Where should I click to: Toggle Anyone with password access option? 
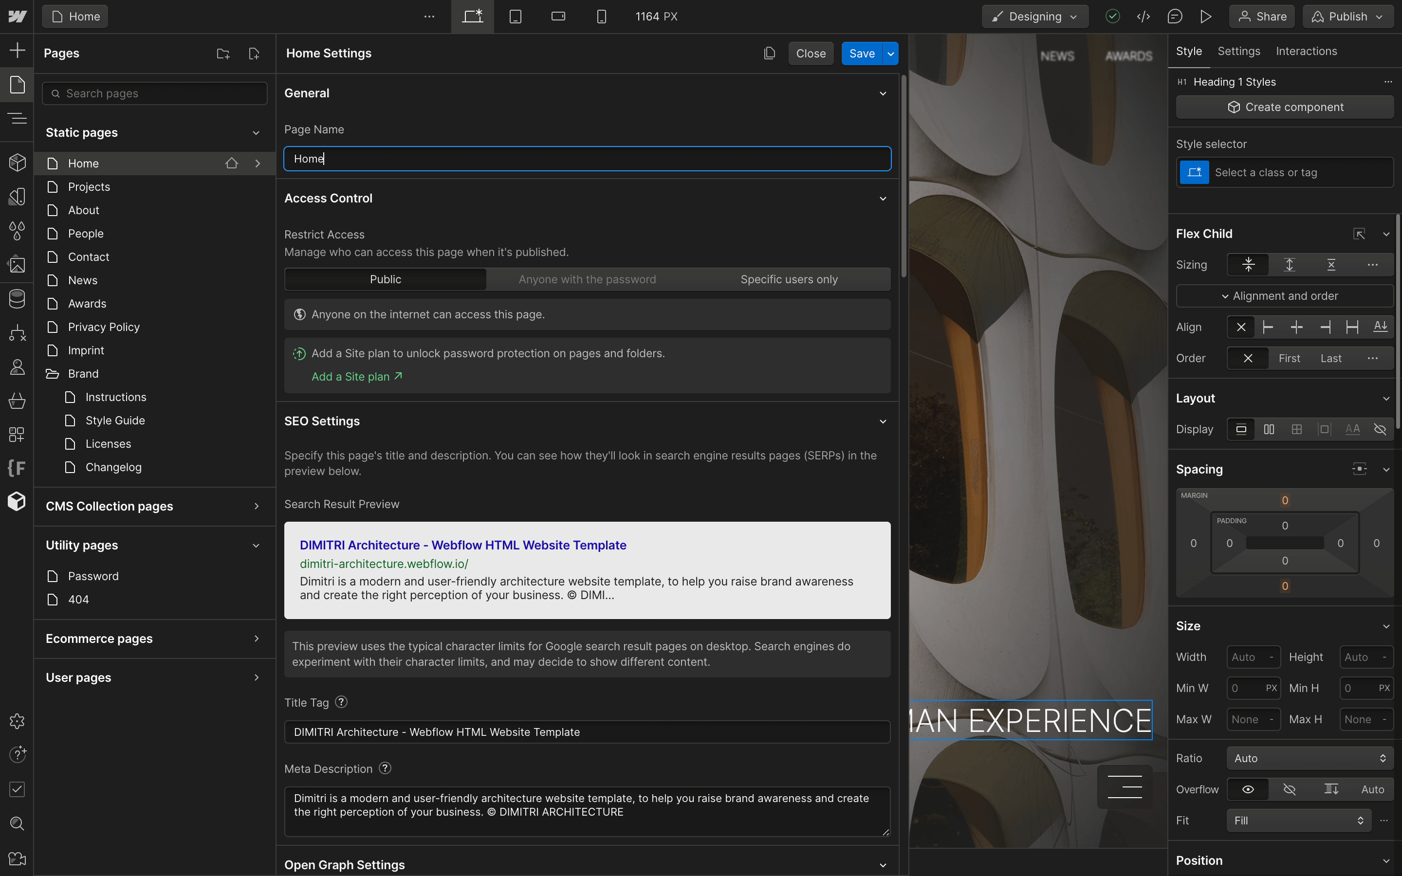click(x=588, y=278)
